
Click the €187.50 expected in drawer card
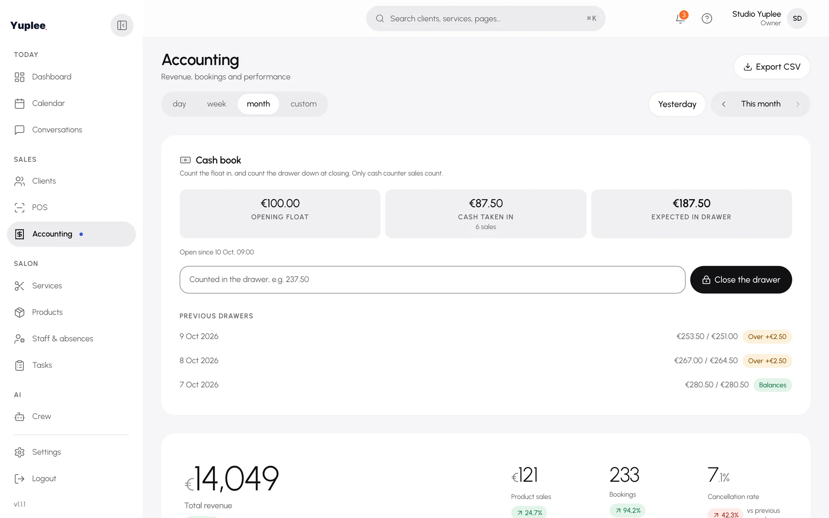[691, 214]
